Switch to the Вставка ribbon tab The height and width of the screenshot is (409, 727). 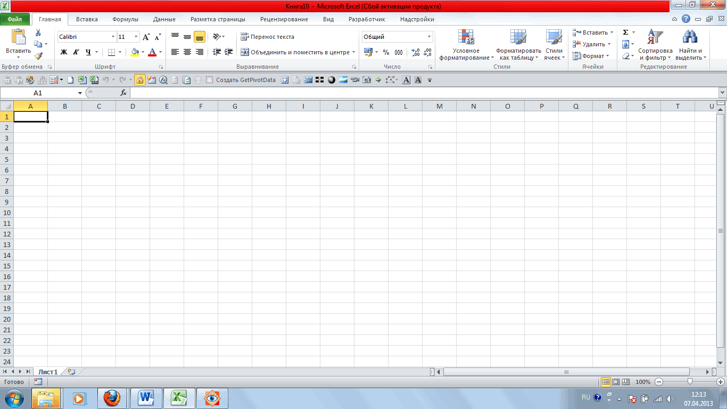click(86, 19)
